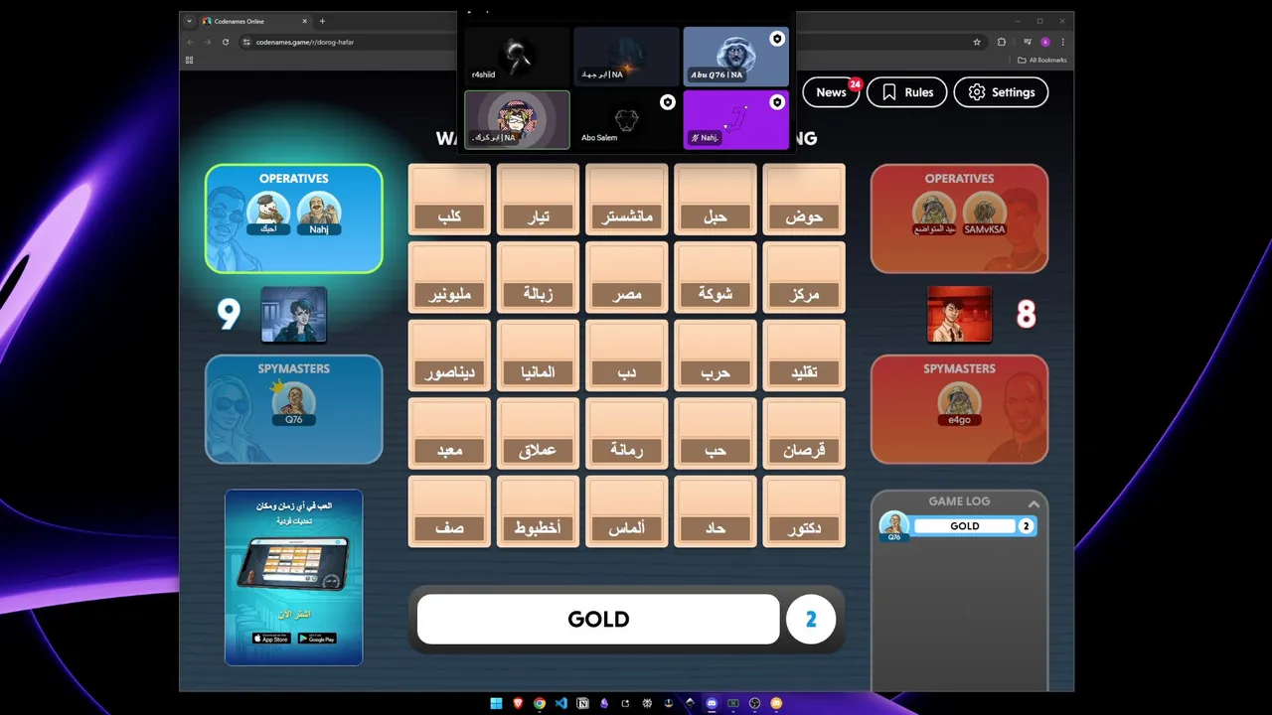
Task: Pick the زبالة card
Action: coord(539,278)
